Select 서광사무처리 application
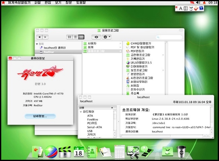This screenshot has height=161, width=219. [x=139, y=82]
